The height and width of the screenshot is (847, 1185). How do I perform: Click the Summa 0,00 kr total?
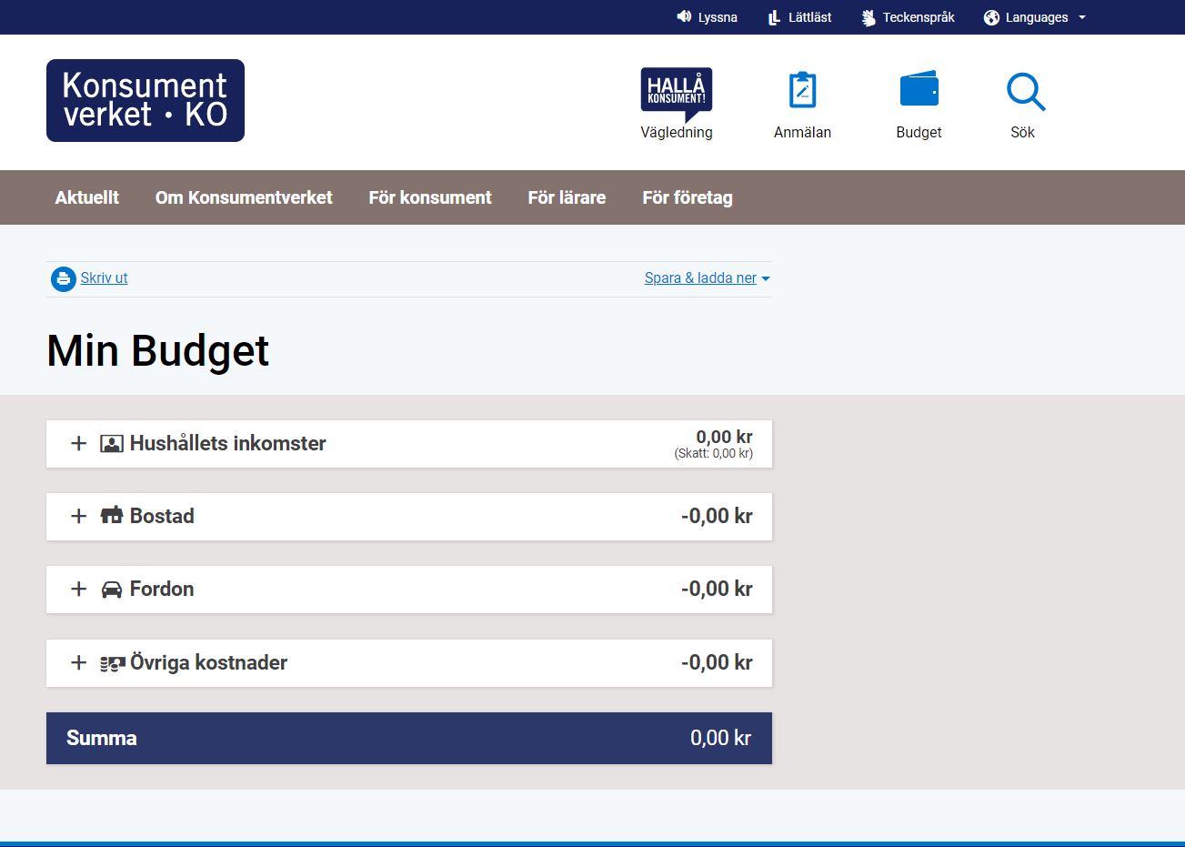pos(720,738)
